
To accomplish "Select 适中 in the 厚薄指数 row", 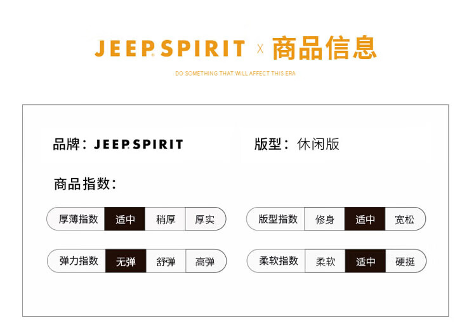I will [125, 220].
